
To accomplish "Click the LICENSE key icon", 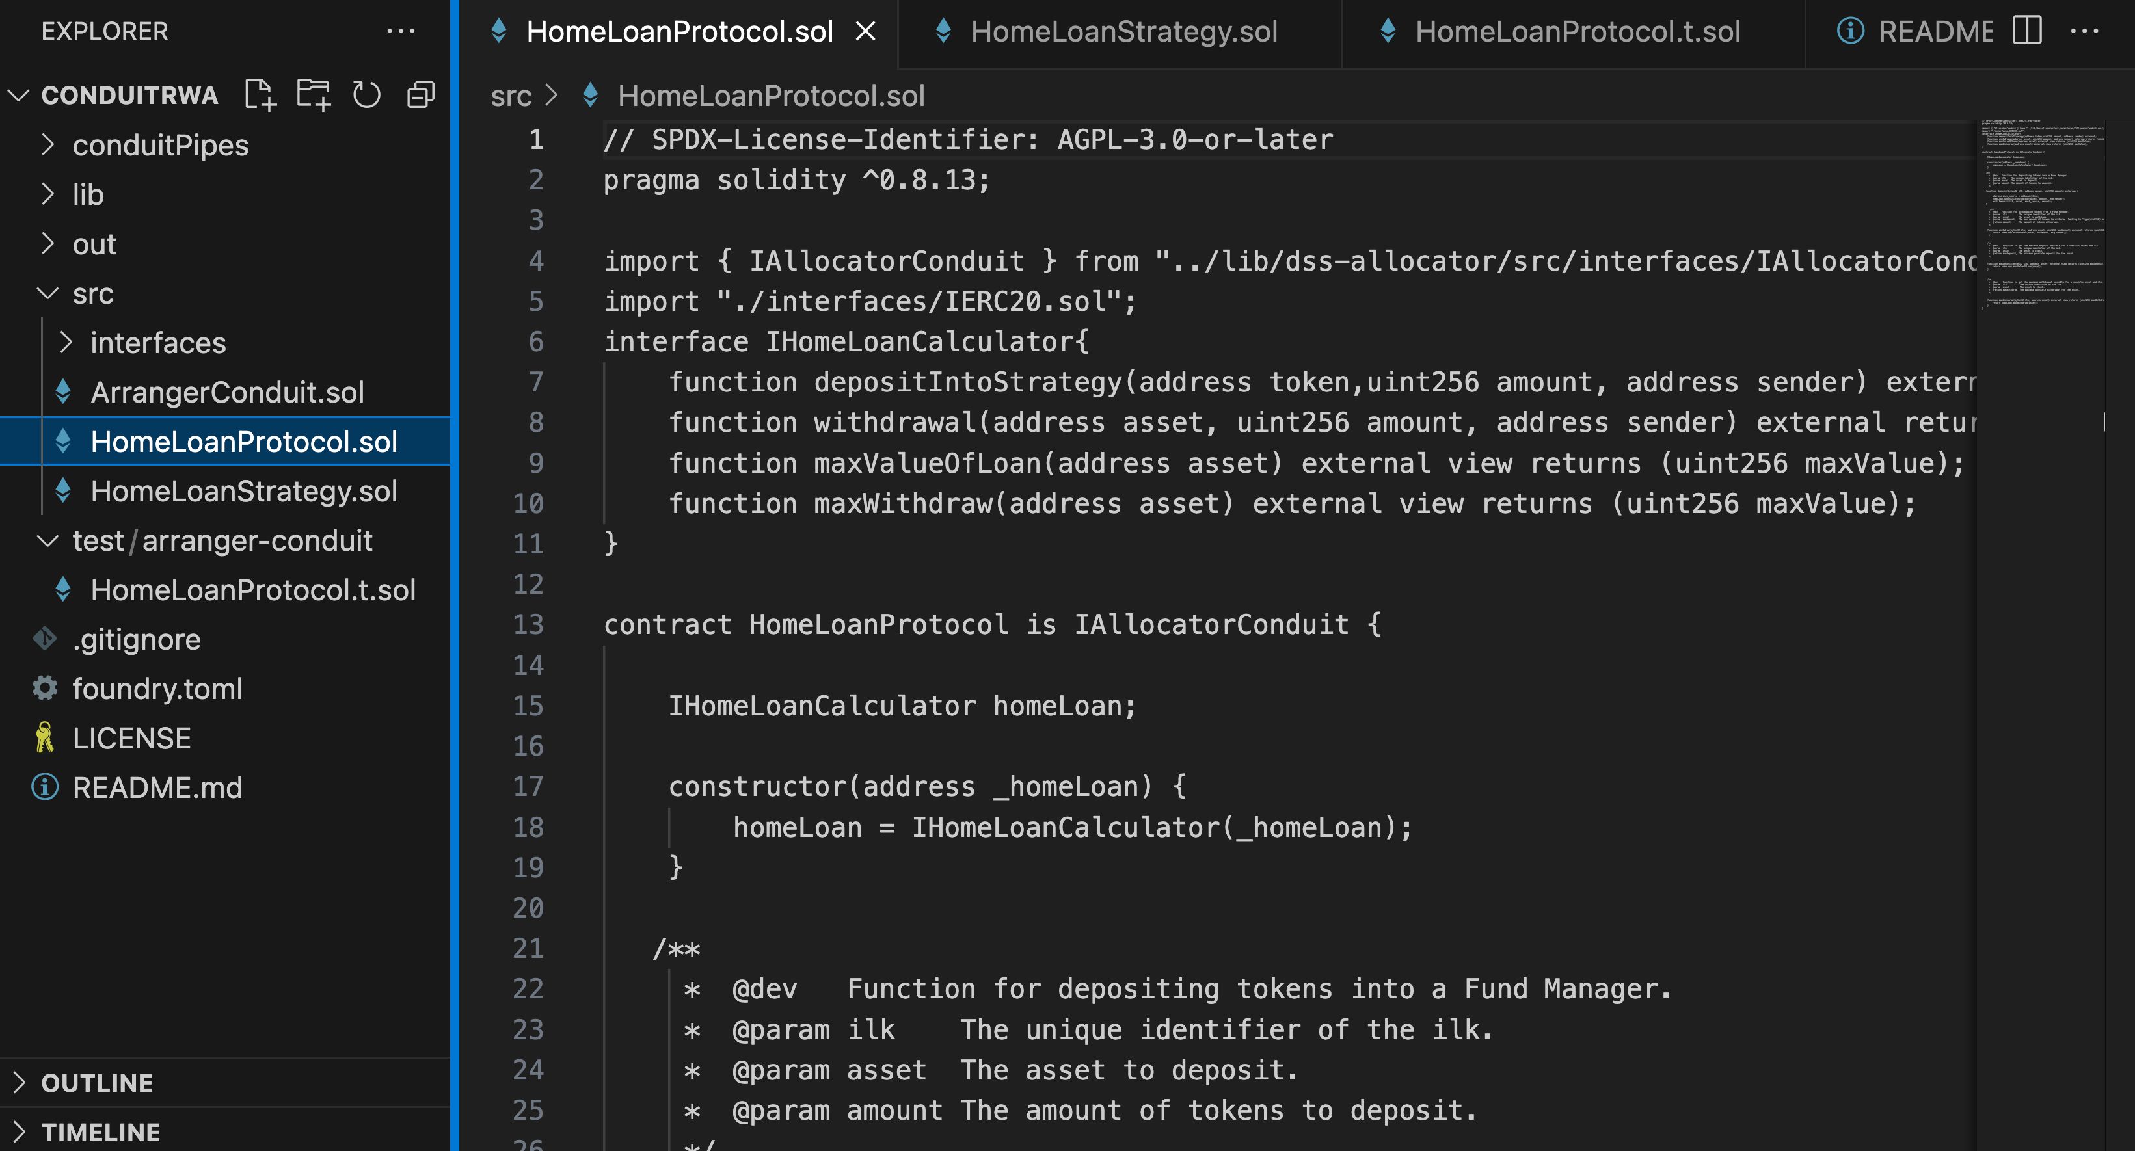I will pyautogui.click(x=45, y=737).
